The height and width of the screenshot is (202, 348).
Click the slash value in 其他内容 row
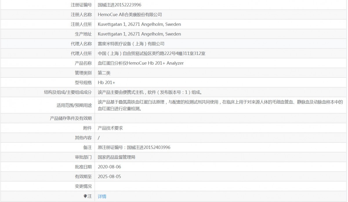[99, 138]
